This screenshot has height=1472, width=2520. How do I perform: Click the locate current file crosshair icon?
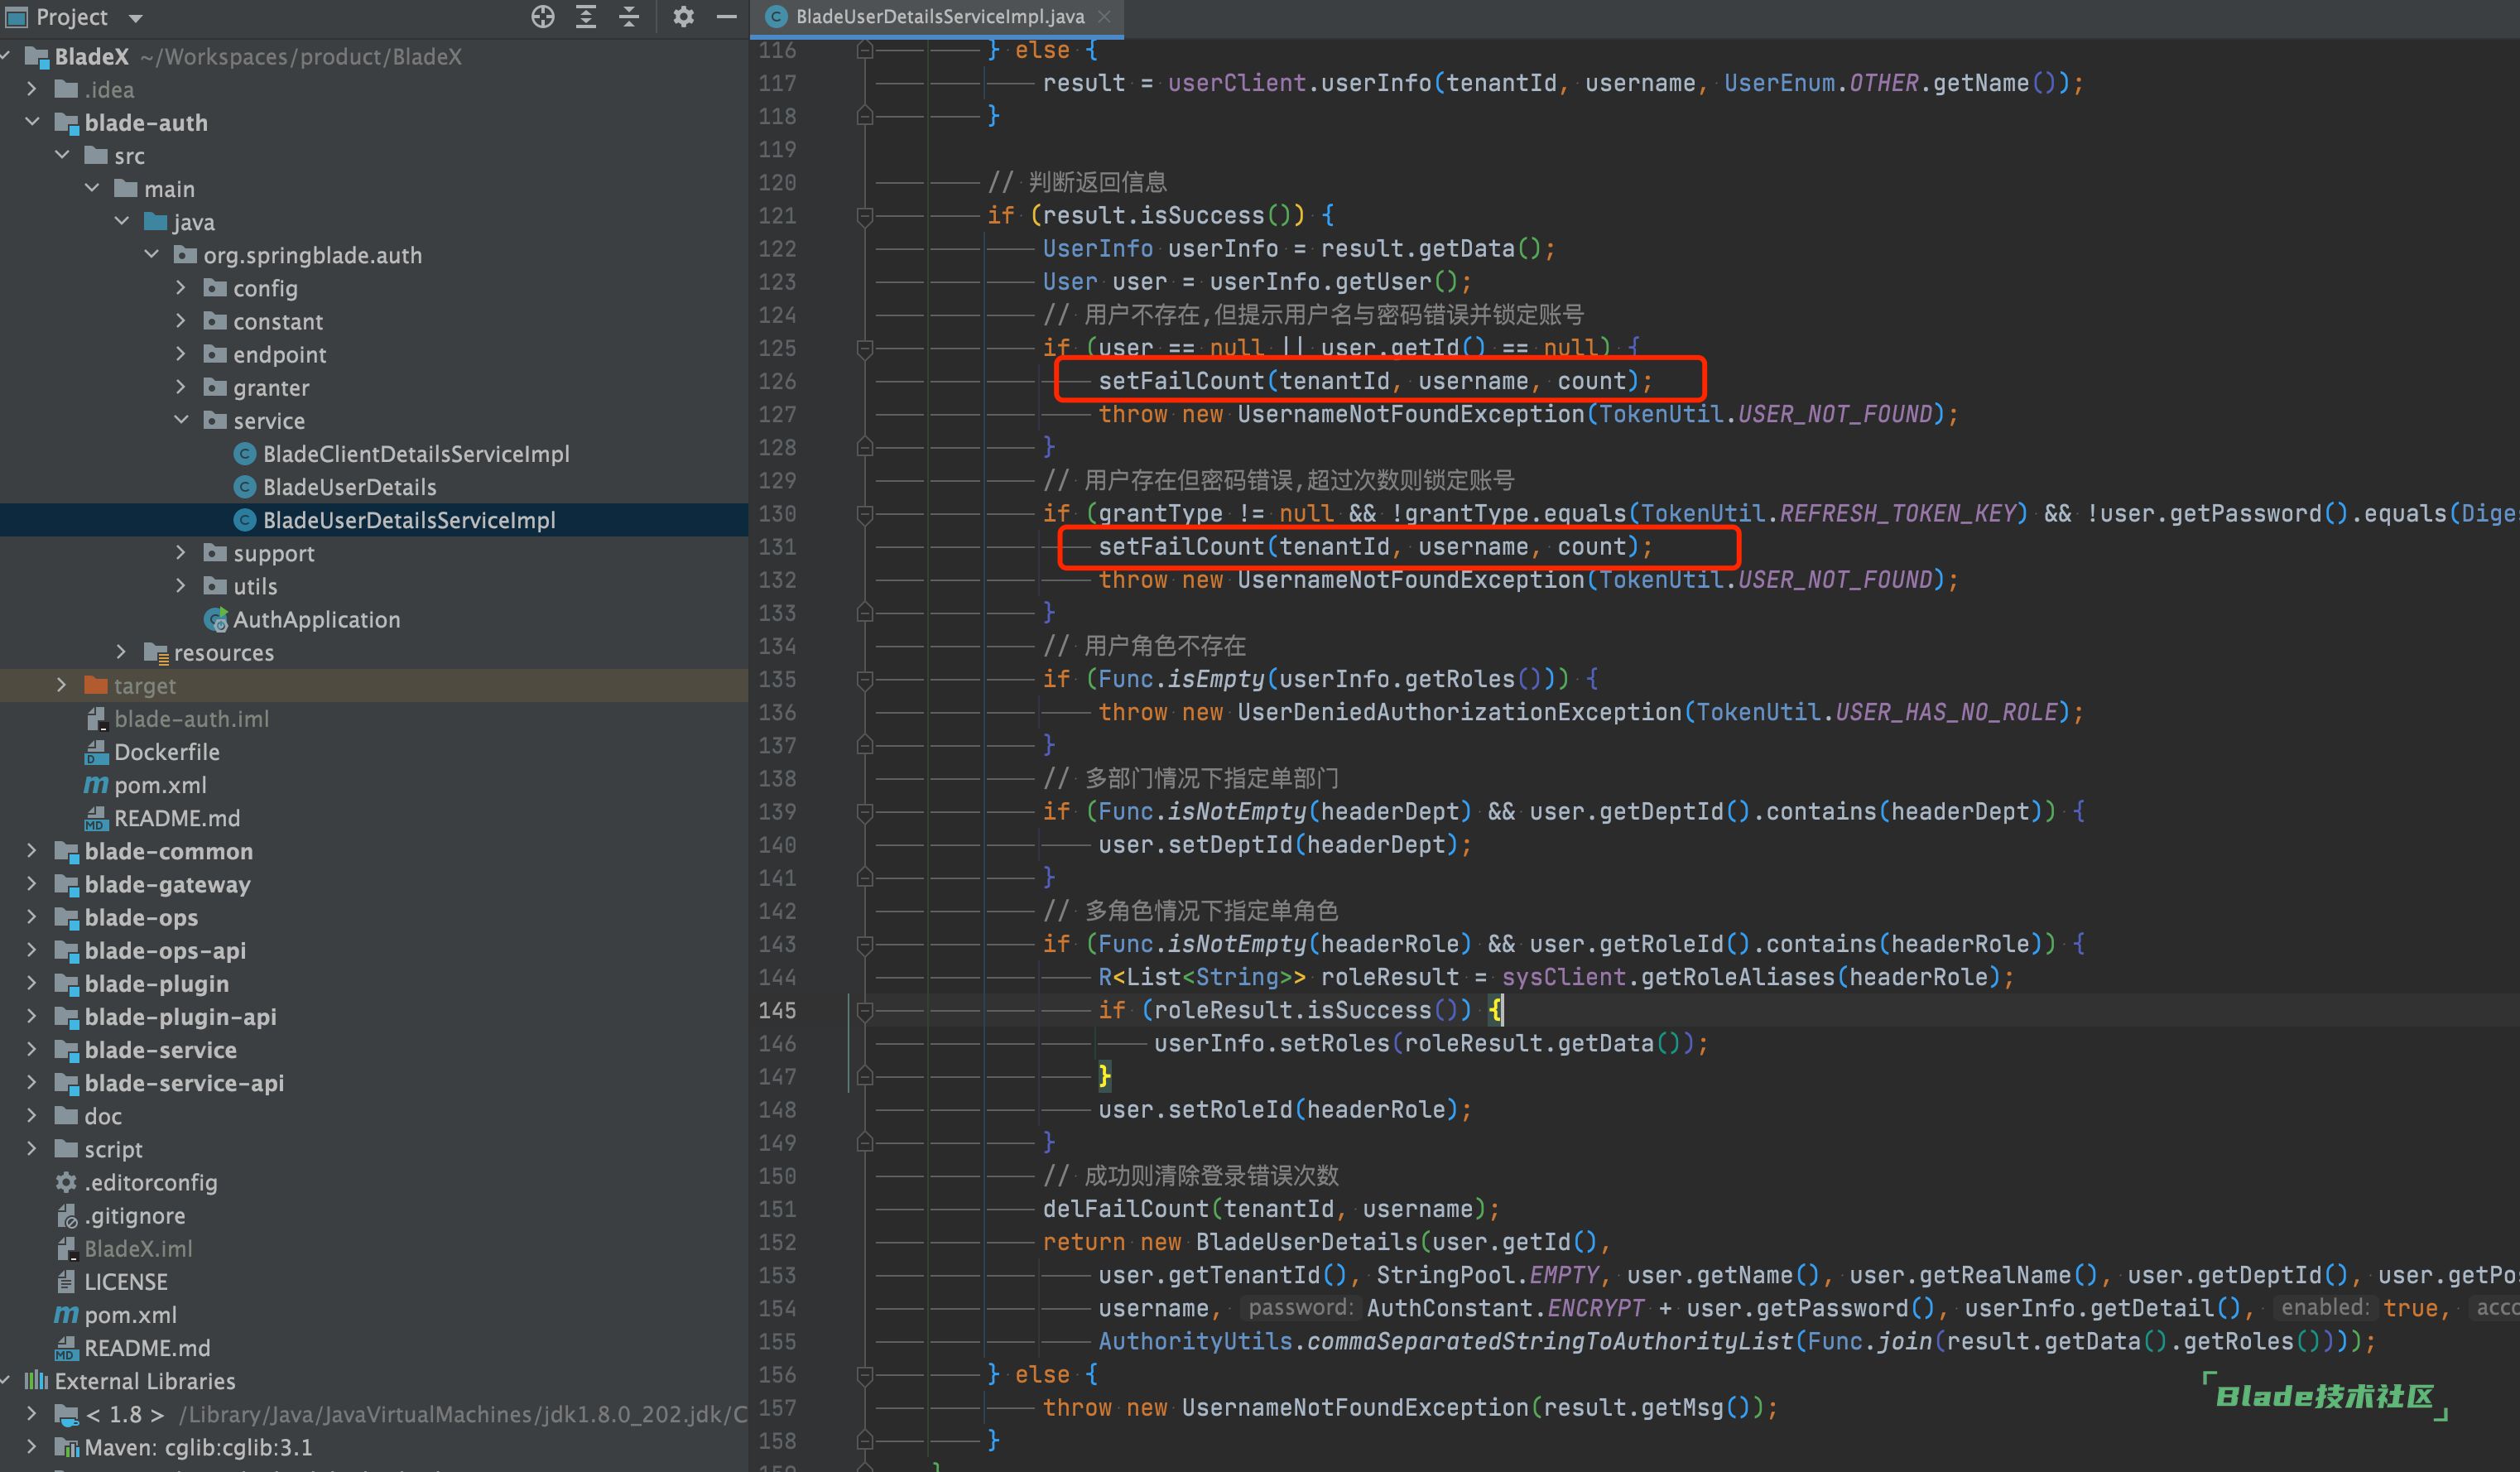(542, 16)
